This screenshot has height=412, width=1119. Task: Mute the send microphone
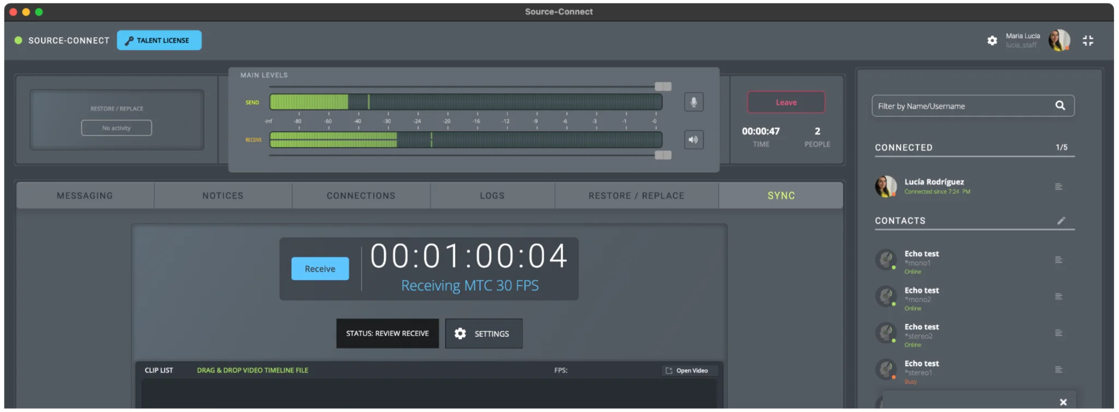pos(693,102)
